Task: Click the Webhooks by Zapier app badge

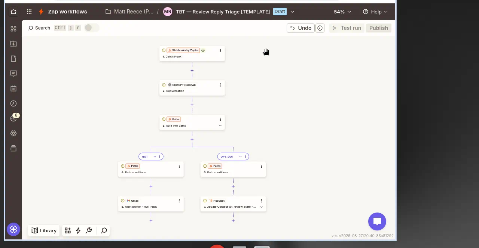Action: pos(183,50)
